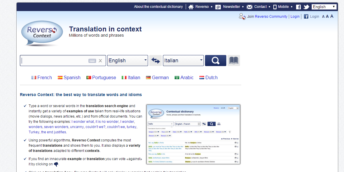Open the contextual dictionary screenshot thumbnail
The height and width of the screenshot is (172, 344).
[x=193, y=134]
